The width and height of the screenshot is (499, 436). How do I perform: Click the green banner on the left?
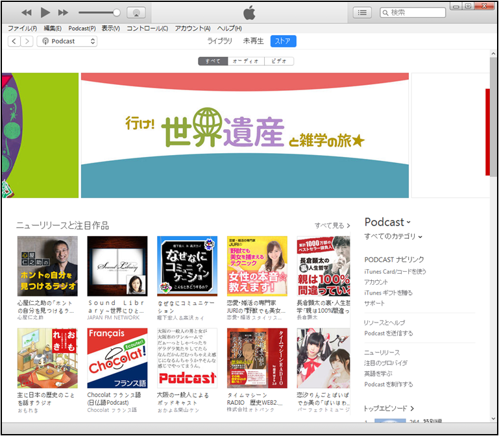(40, 135)
